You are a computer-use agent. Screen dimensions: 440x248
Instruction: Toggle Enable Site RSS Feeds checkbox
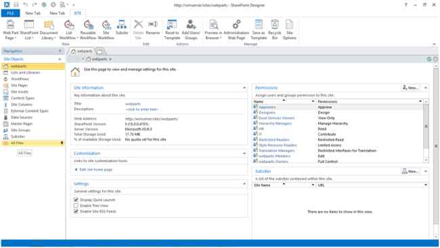pos(76,212)
